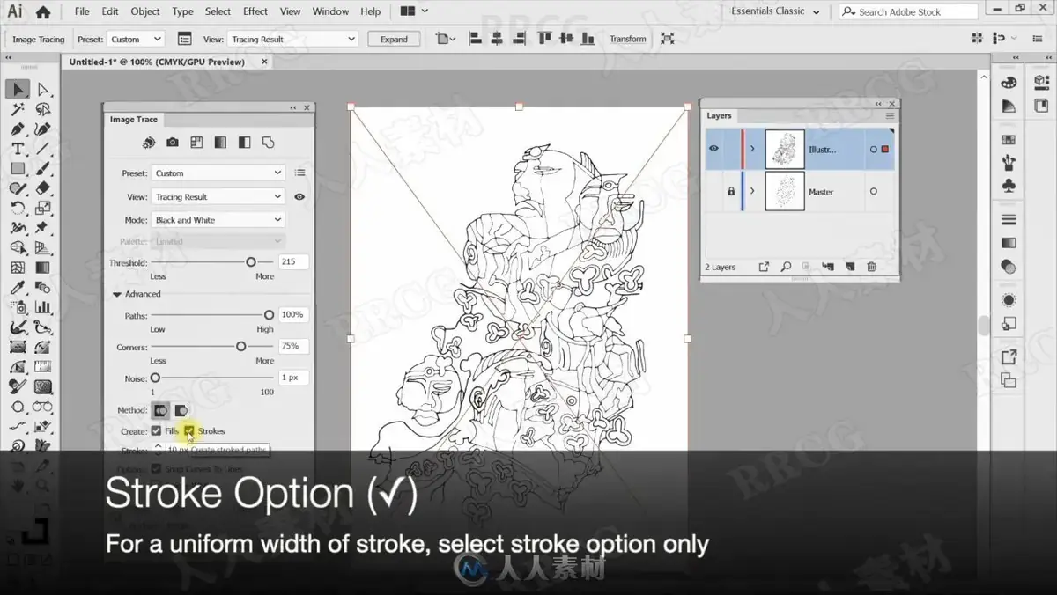Select the Overlapping method button
Image resolution: width=1057 pixels, height=595 pixels.
pos(181,410)
